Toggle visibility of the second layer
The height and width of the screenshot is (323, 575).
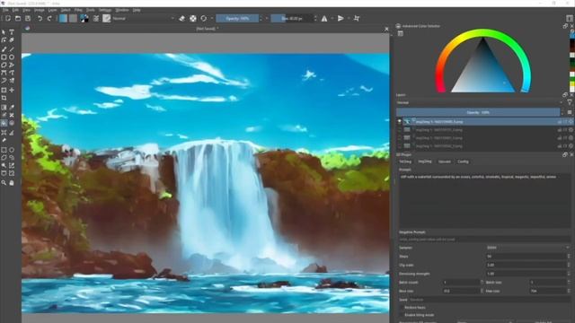point(400,129)
